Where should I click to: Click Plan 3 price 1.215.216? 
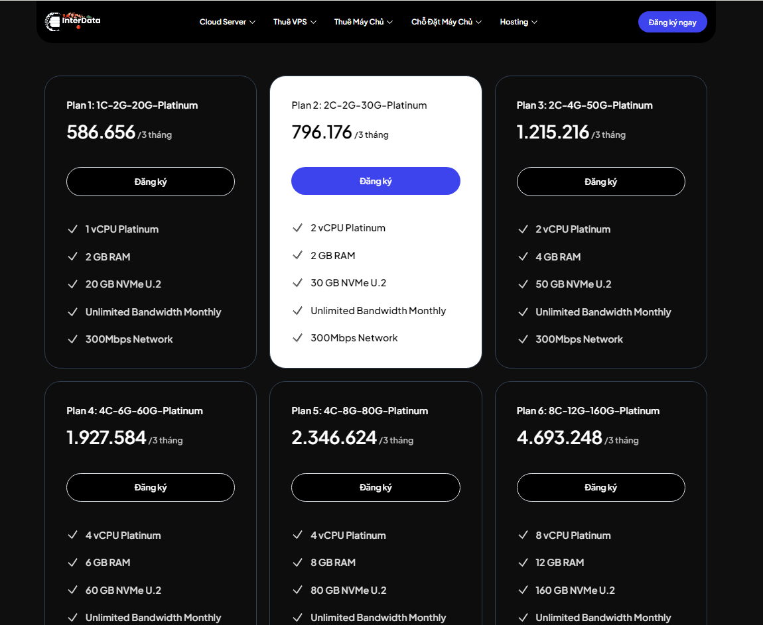point(553,133)
